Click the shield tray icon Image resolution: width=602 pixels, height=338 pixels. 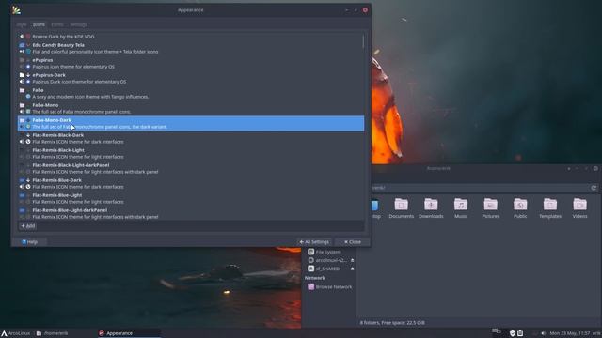point(512,333)
